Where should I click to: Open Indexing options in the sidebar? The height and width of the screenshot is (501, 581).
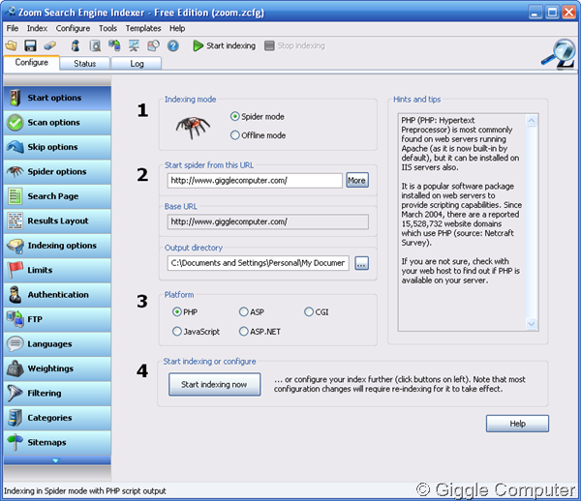57,246
